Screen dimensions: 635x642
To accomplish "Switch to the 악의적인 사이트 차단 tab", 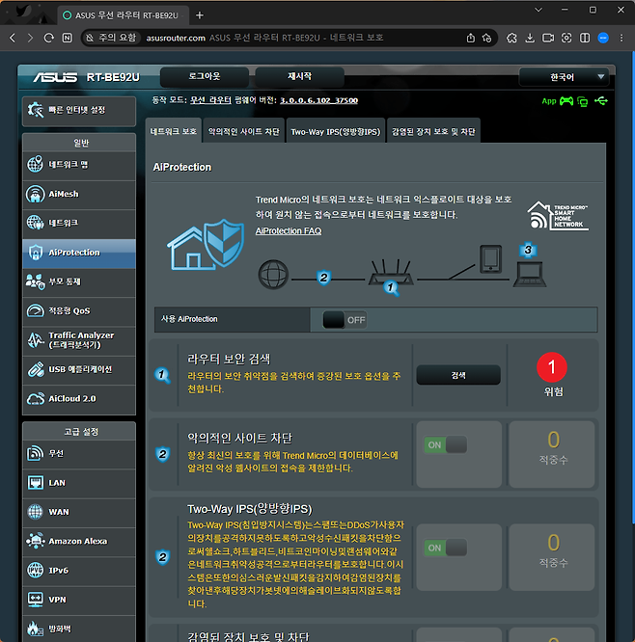I will tap(244, 131).
